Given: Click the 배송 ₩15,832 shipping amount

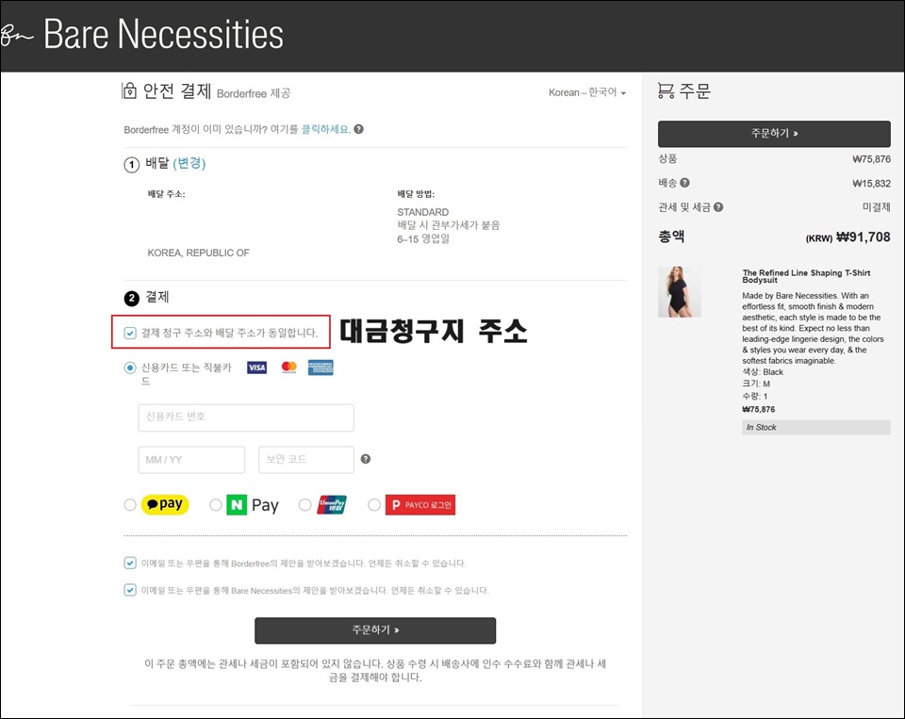Looking at the screenshot, I should [x=871, y=184].
